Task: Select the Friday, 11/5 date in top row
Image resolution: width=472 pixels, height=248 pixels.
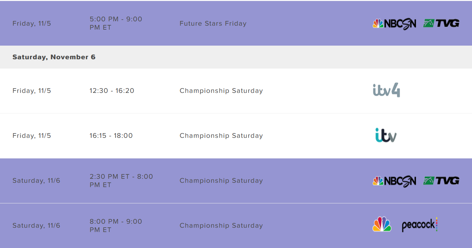Action: (x=32, y=24)
